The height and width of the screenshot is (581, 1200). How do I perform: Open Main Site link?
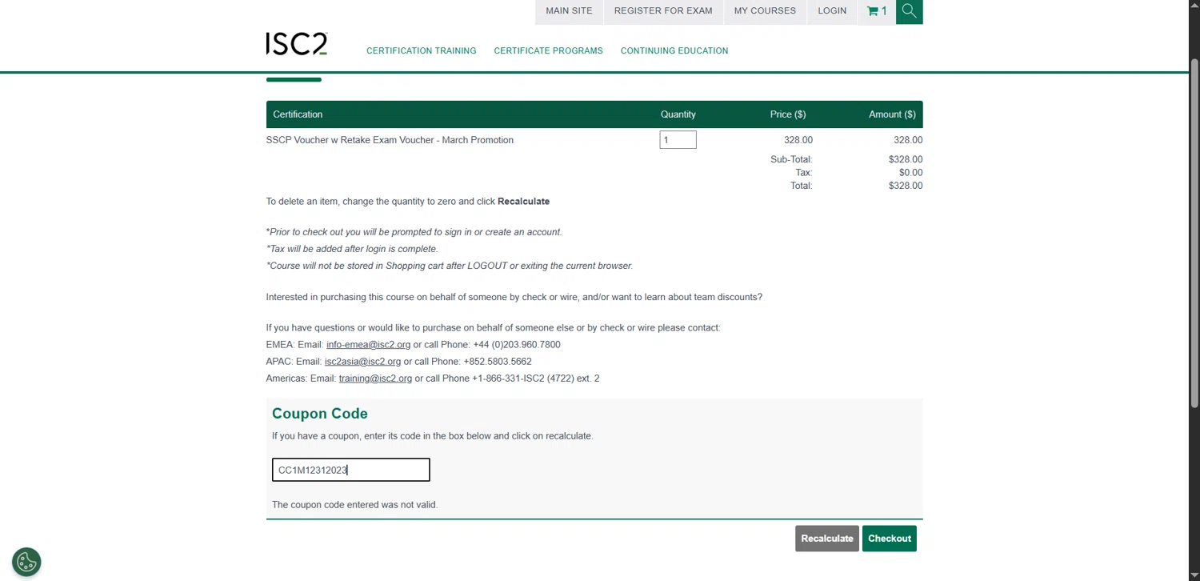point(569,11)
